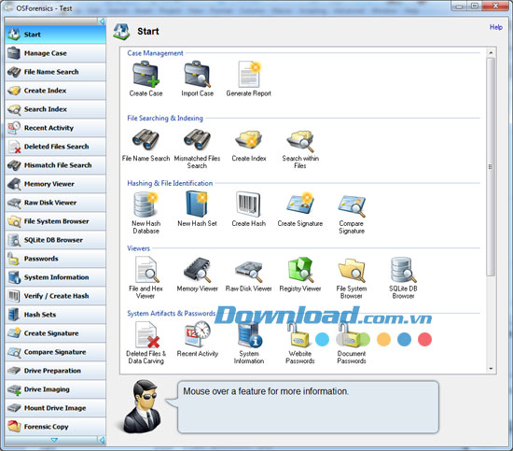
Task: Select File System Browser in sidebar
Action: pyautogui.click(x=55, y=221)
